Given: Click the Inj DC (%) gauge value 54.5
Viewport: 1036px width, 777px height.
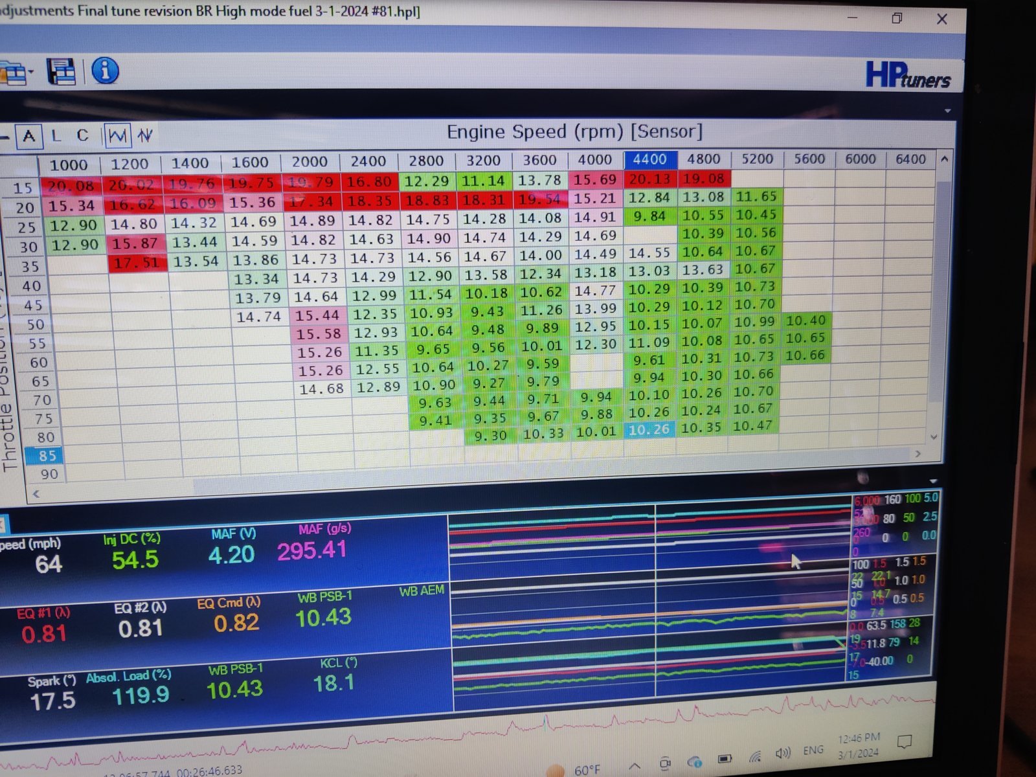Looking at the screenshot, I should point(135,559).
